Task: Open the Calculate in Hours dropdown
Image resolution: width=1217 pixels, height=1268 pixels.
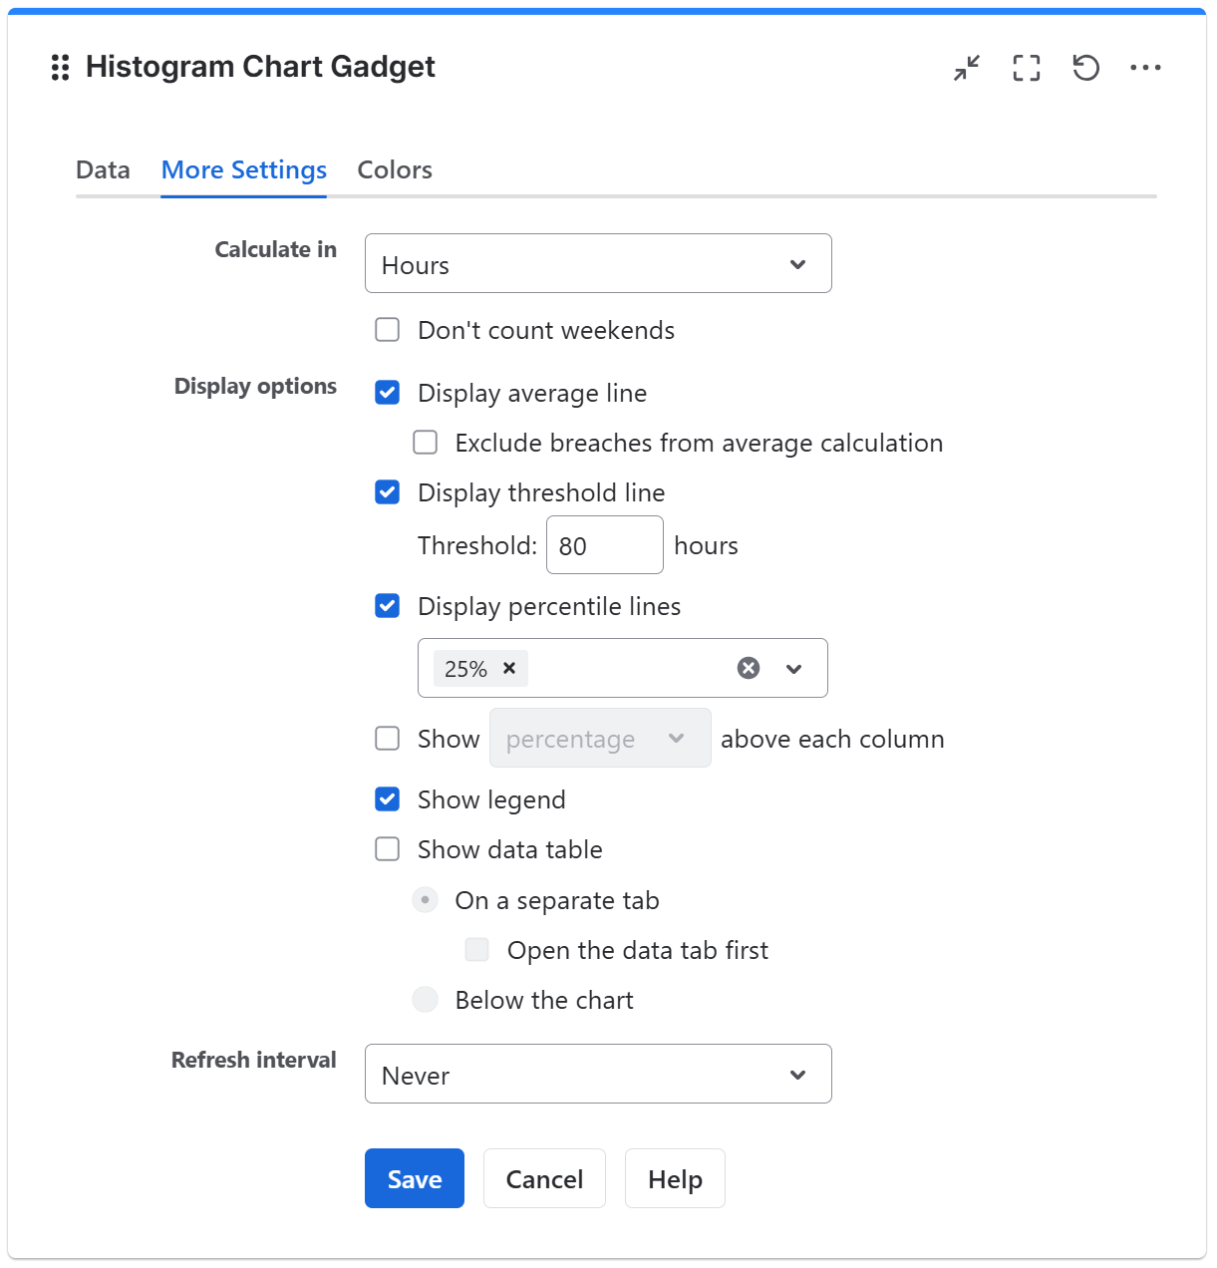Action: pyautogui.click(x=598, y=263)
